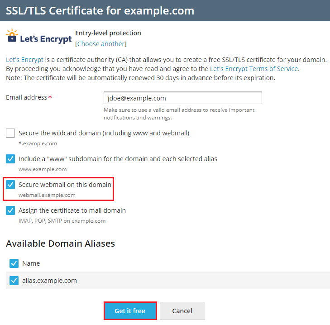Click the "SSL/TLS Certificate for example.com" title
This screenshot has height=325, width=330.
click(x=100, y=11)
